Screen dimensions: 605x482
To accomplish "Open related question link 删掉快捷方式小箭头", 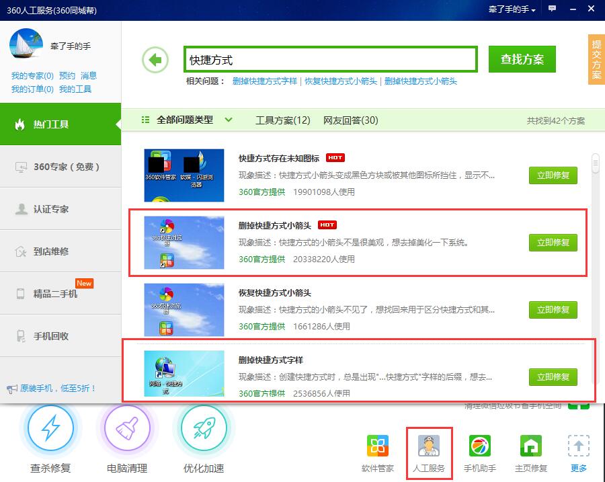I will coord(421,81).
